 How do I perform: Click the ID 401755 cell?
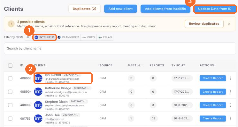tap(25, 118)
